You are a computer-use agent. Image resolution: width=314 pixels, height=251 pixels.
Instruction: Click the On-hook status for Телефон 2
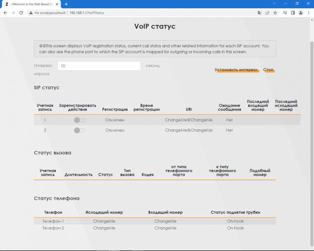coord(235,228)
